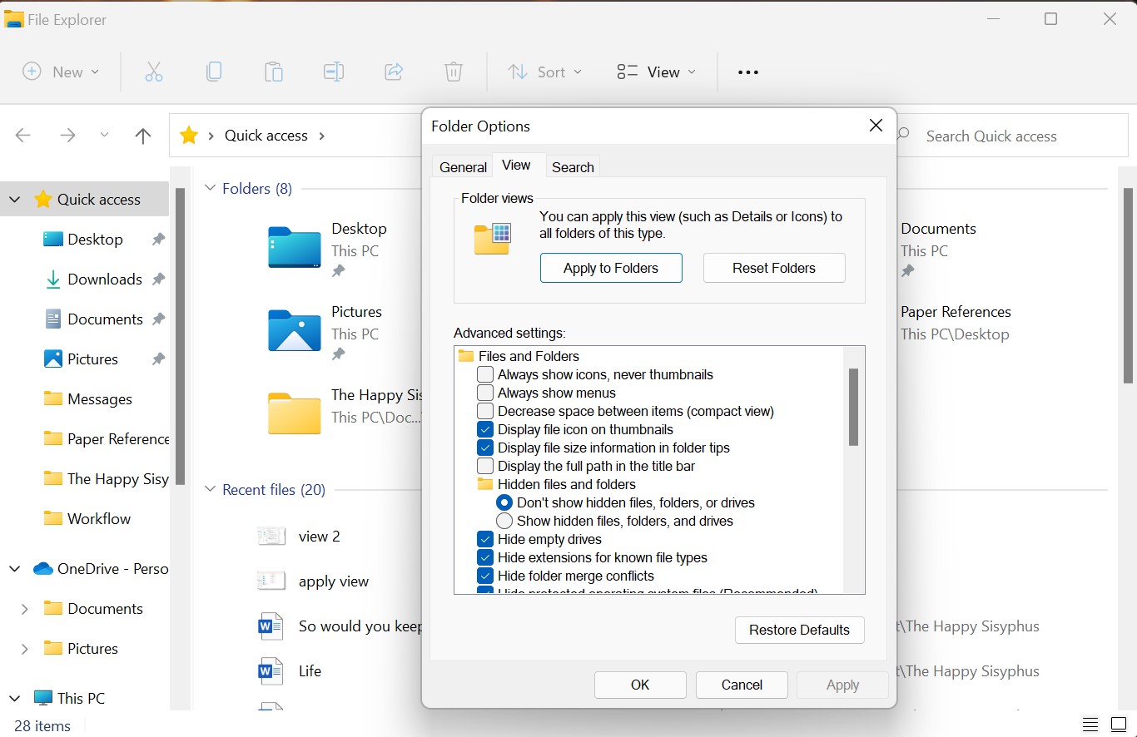
Task: Click the Copy icon in the toolbar
Action: (214, 72)
